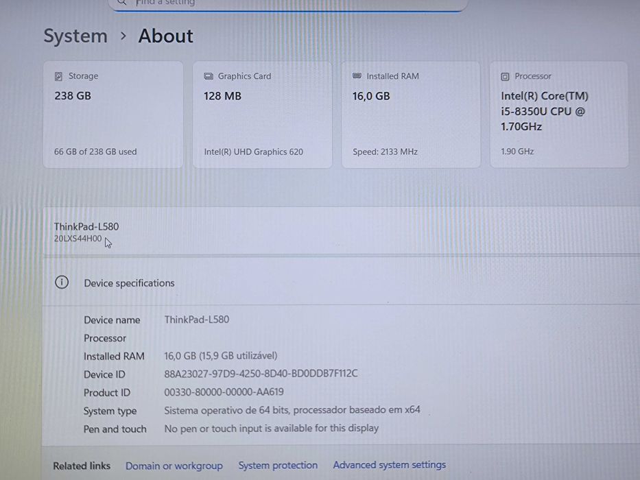The width and height of the screenshot is (640, 480).
Task: Click the Related links label
Action: (82, 466)
